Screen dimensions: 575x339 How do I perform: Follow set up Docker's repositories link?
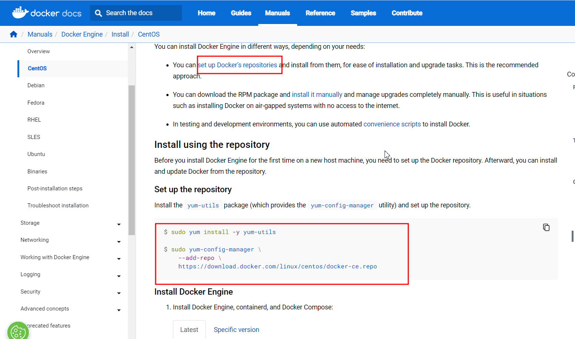[x=237, y=65]
